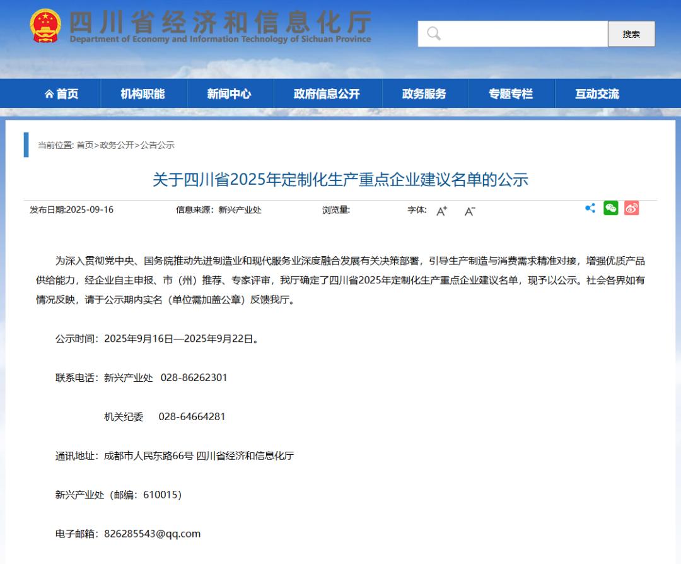The height and width of the screenshot is (564, 681).
Task: Click A- to reduce font size
Action: [469, 211]
